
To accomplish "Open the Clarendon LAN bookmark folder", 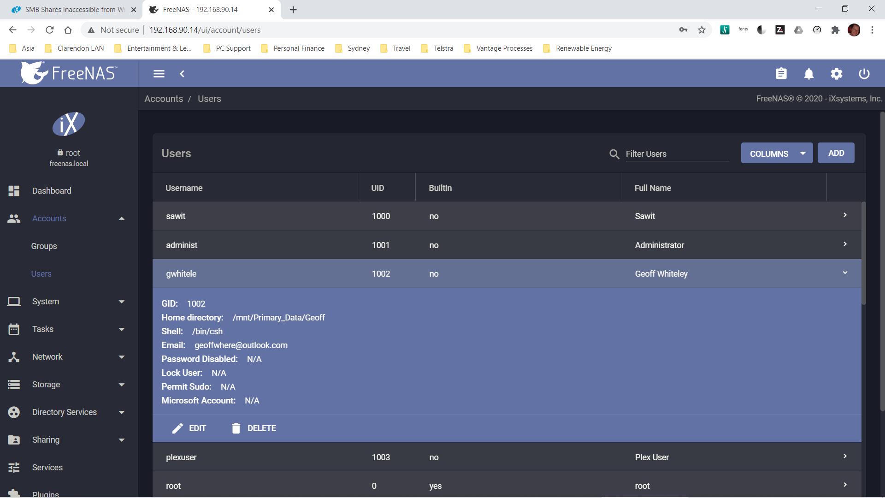I will click(74, 48).
